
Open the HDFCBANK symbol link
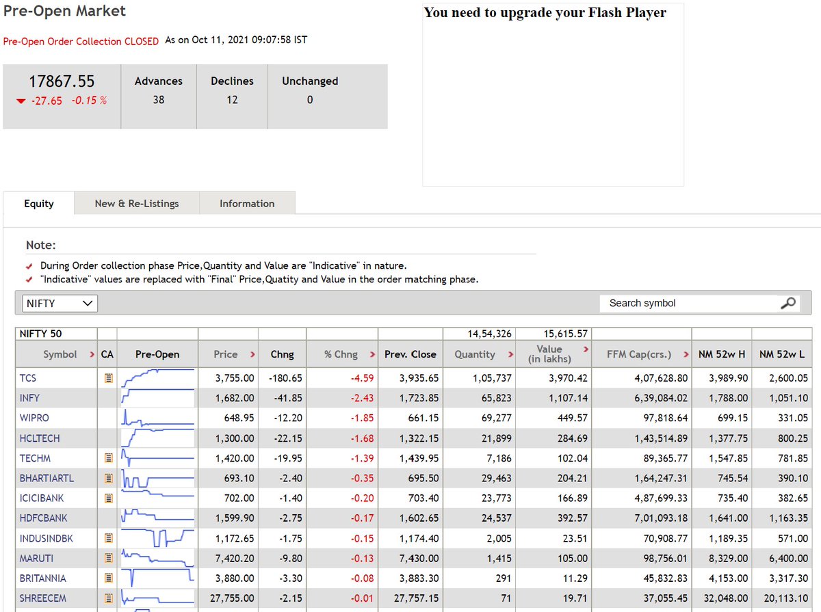pos(44,518)
